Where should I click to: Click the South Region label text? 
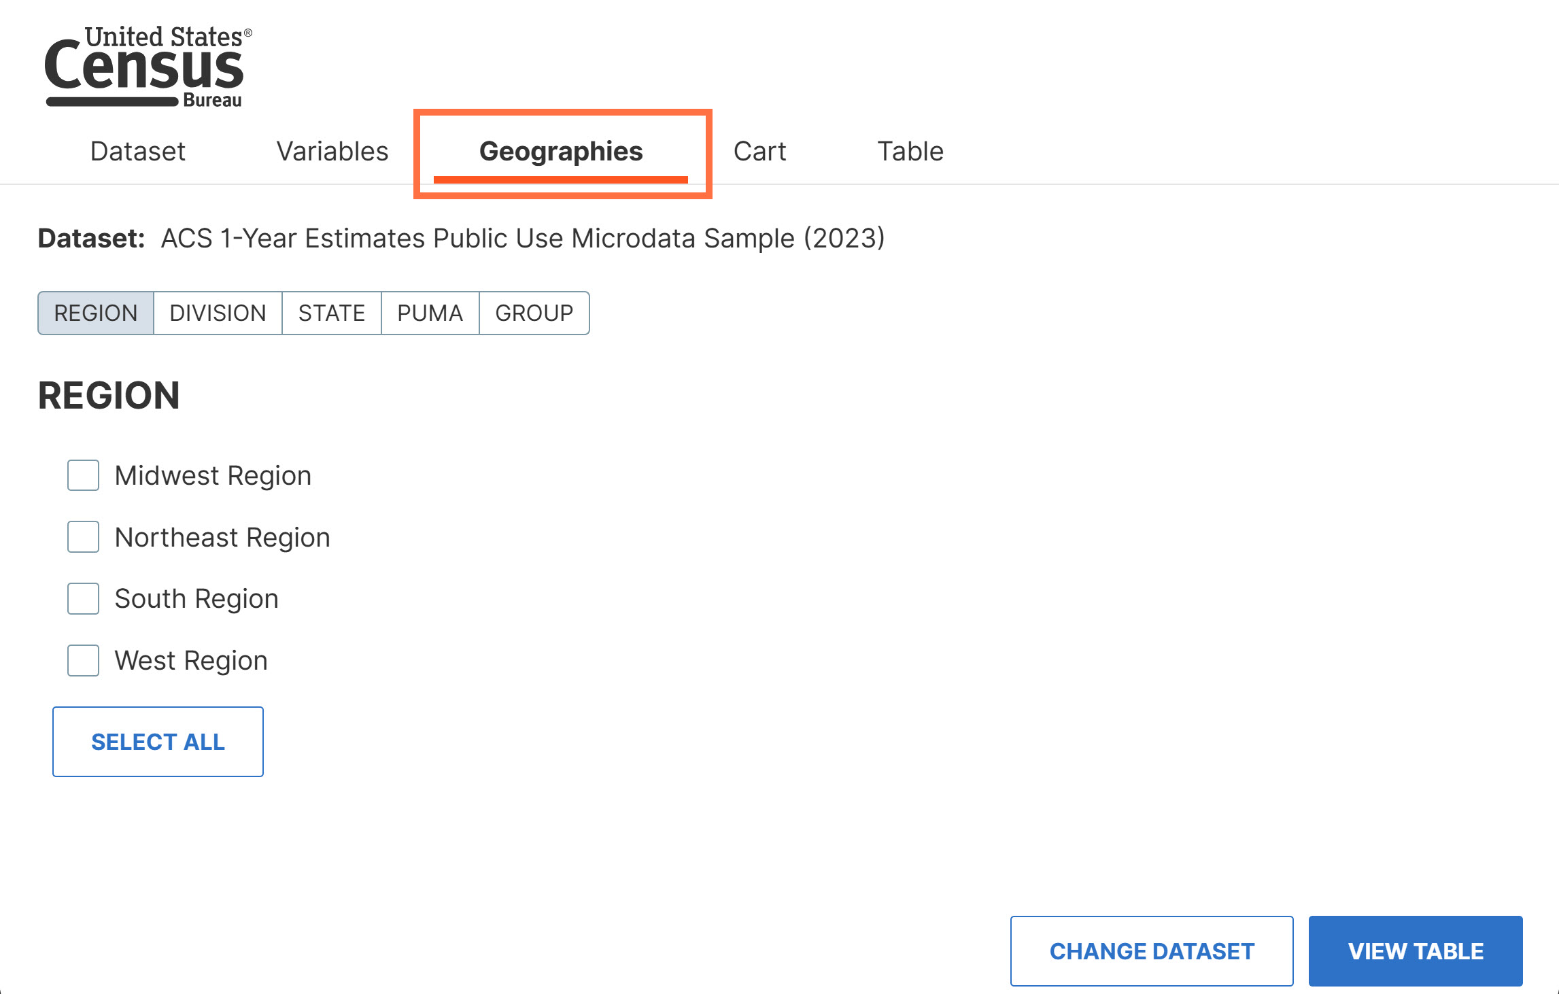pos(196,599)
